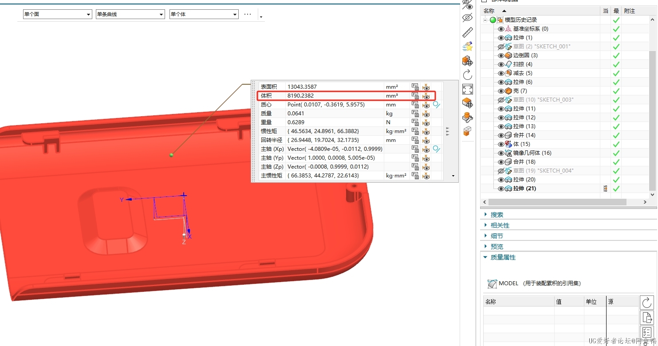The image size is (658, 346).
Task: Click the star favorites icon in sidebar
Action: (x=467, y=46)
